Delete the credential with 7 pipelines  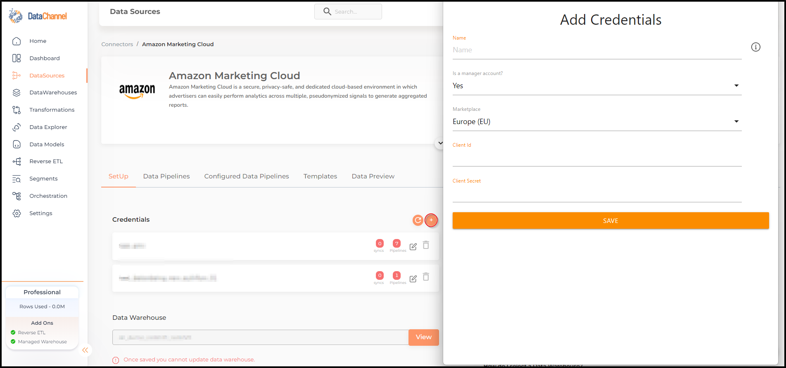click(426, 245)
